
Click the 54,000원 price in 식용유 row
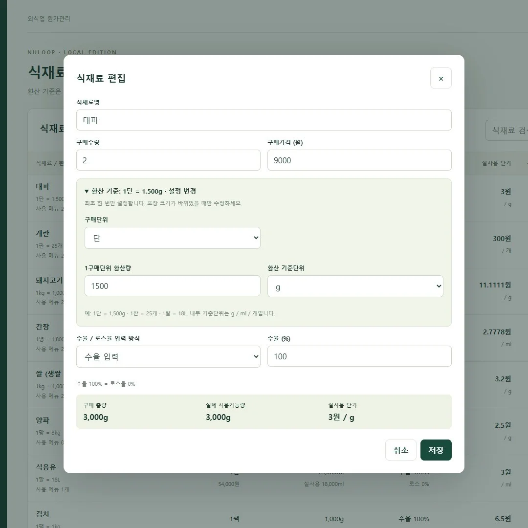click(229, 484)
